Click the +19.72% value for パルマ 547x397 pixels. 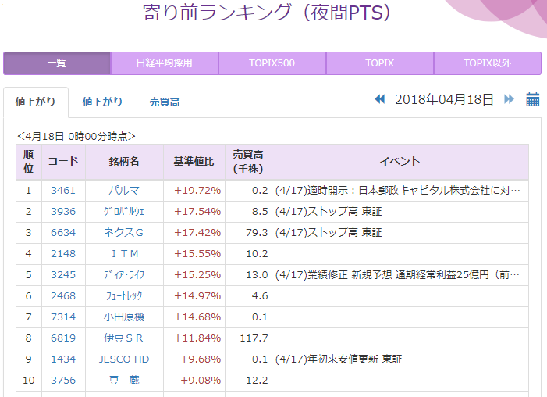pos(197,191)
